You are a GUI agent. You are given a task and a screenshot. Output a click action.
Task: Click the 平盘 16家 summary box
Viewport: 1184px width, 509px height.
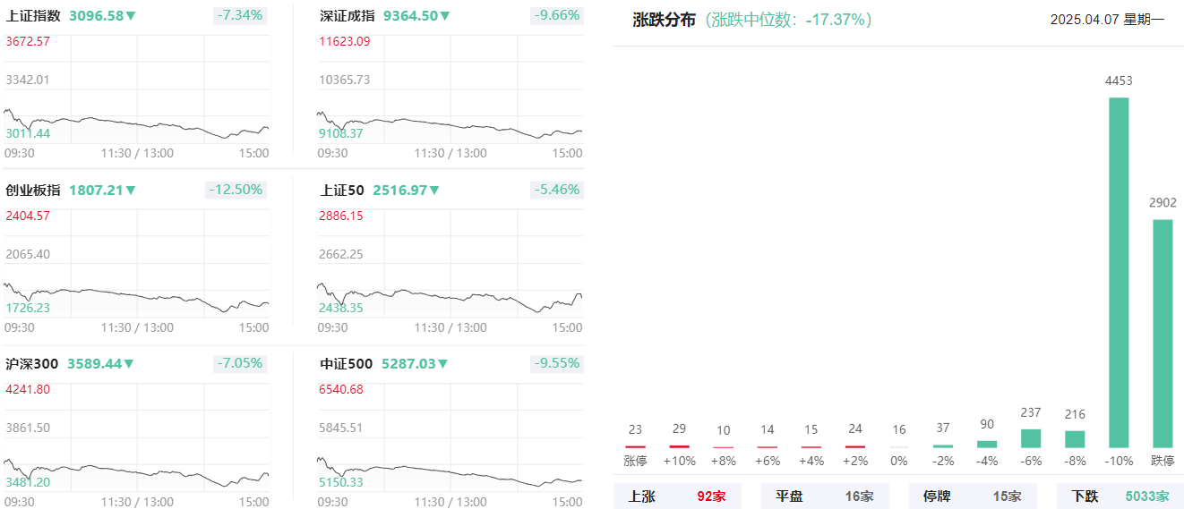[x=825, y=496]
